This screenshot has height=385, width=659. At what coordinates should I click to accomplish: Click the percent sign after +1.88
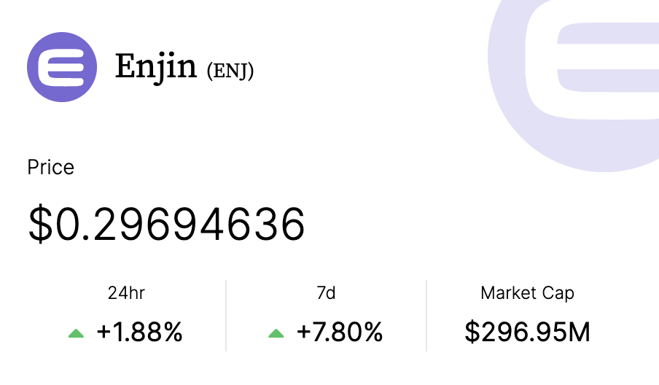pyautogui.click(x=173, y=332)
